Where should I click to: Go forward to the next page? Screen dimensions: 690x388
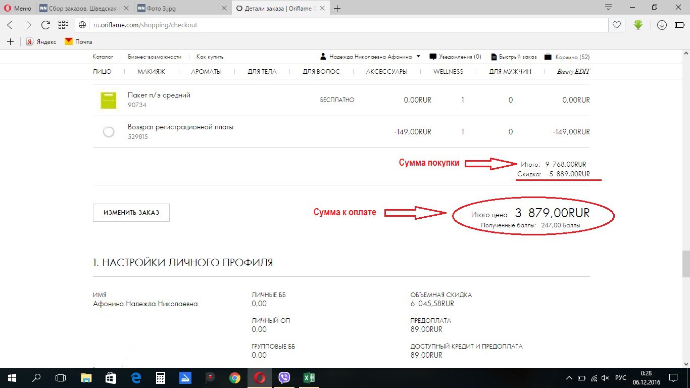pos(28,25)
